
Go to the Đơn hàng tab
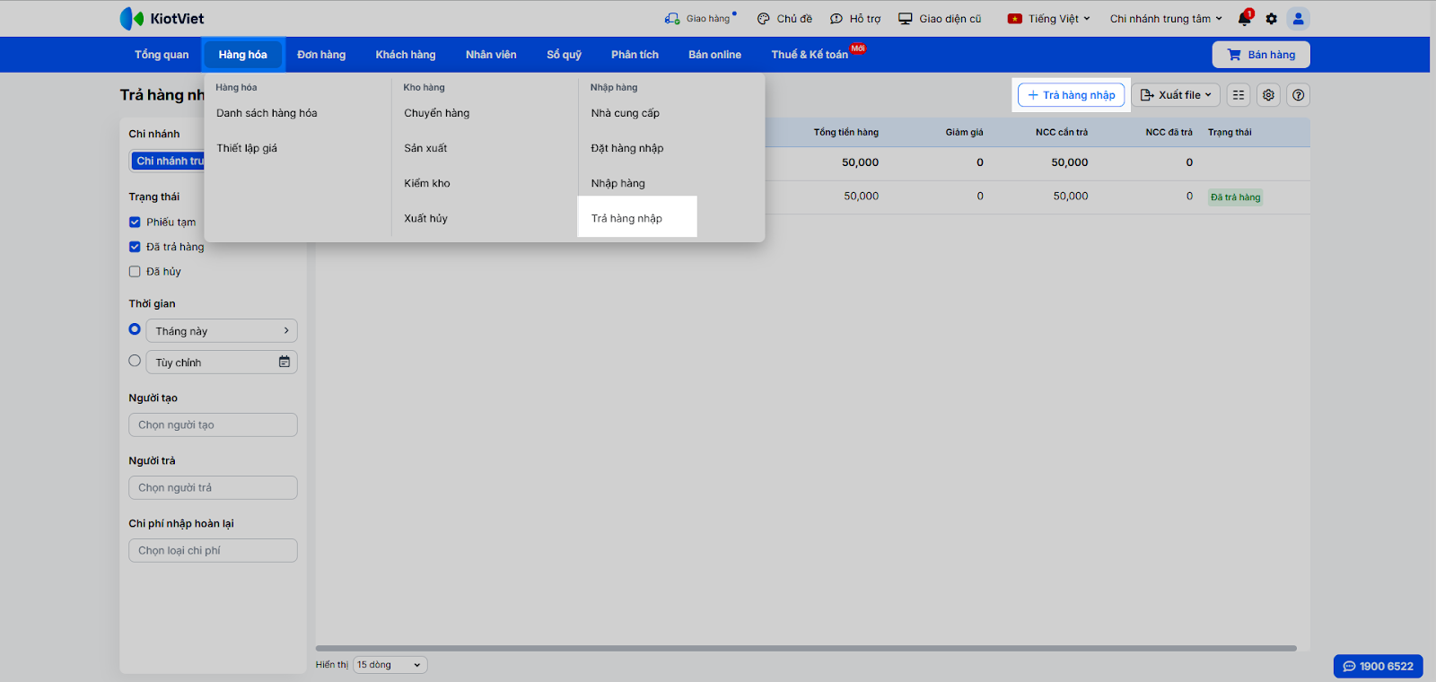(321, 55)
